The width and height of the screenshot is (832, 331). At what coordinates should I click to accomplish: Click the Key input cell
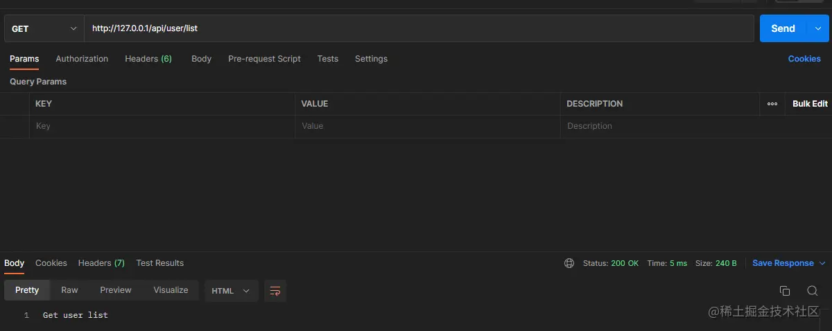point(162,126)
